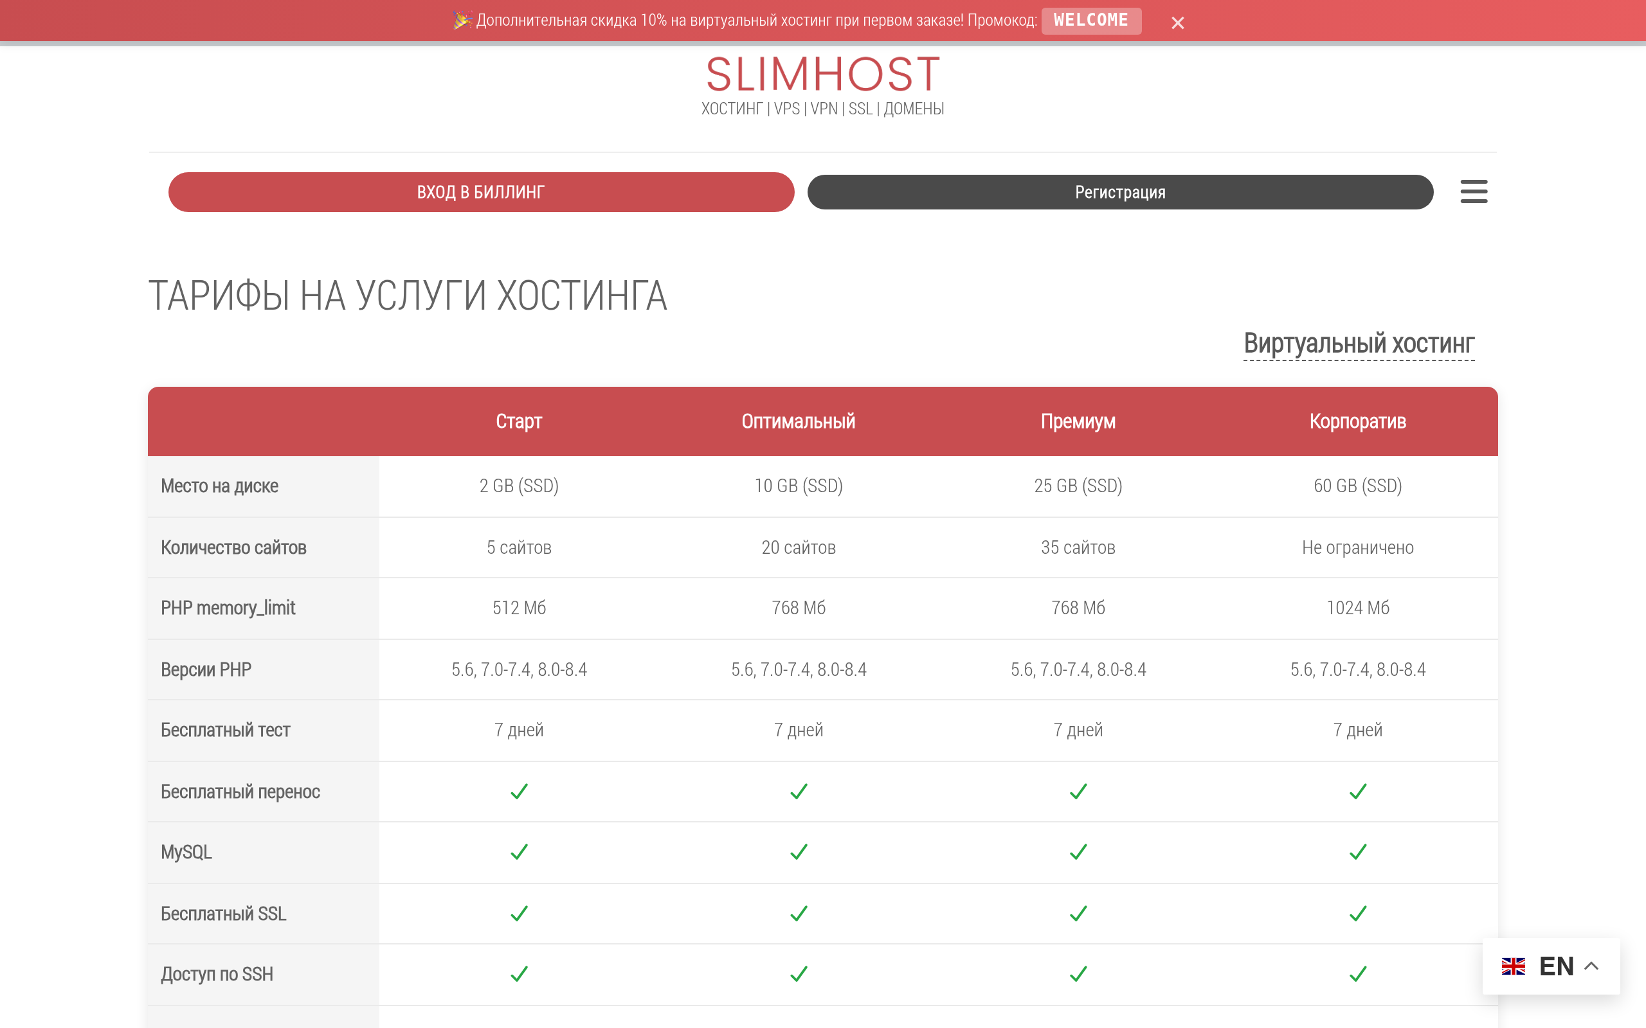Click Оптимальный checkmark in MySQL row
Image resolution: width=1646 pixels, height=1028 pixels.
(x=799, y=852)
